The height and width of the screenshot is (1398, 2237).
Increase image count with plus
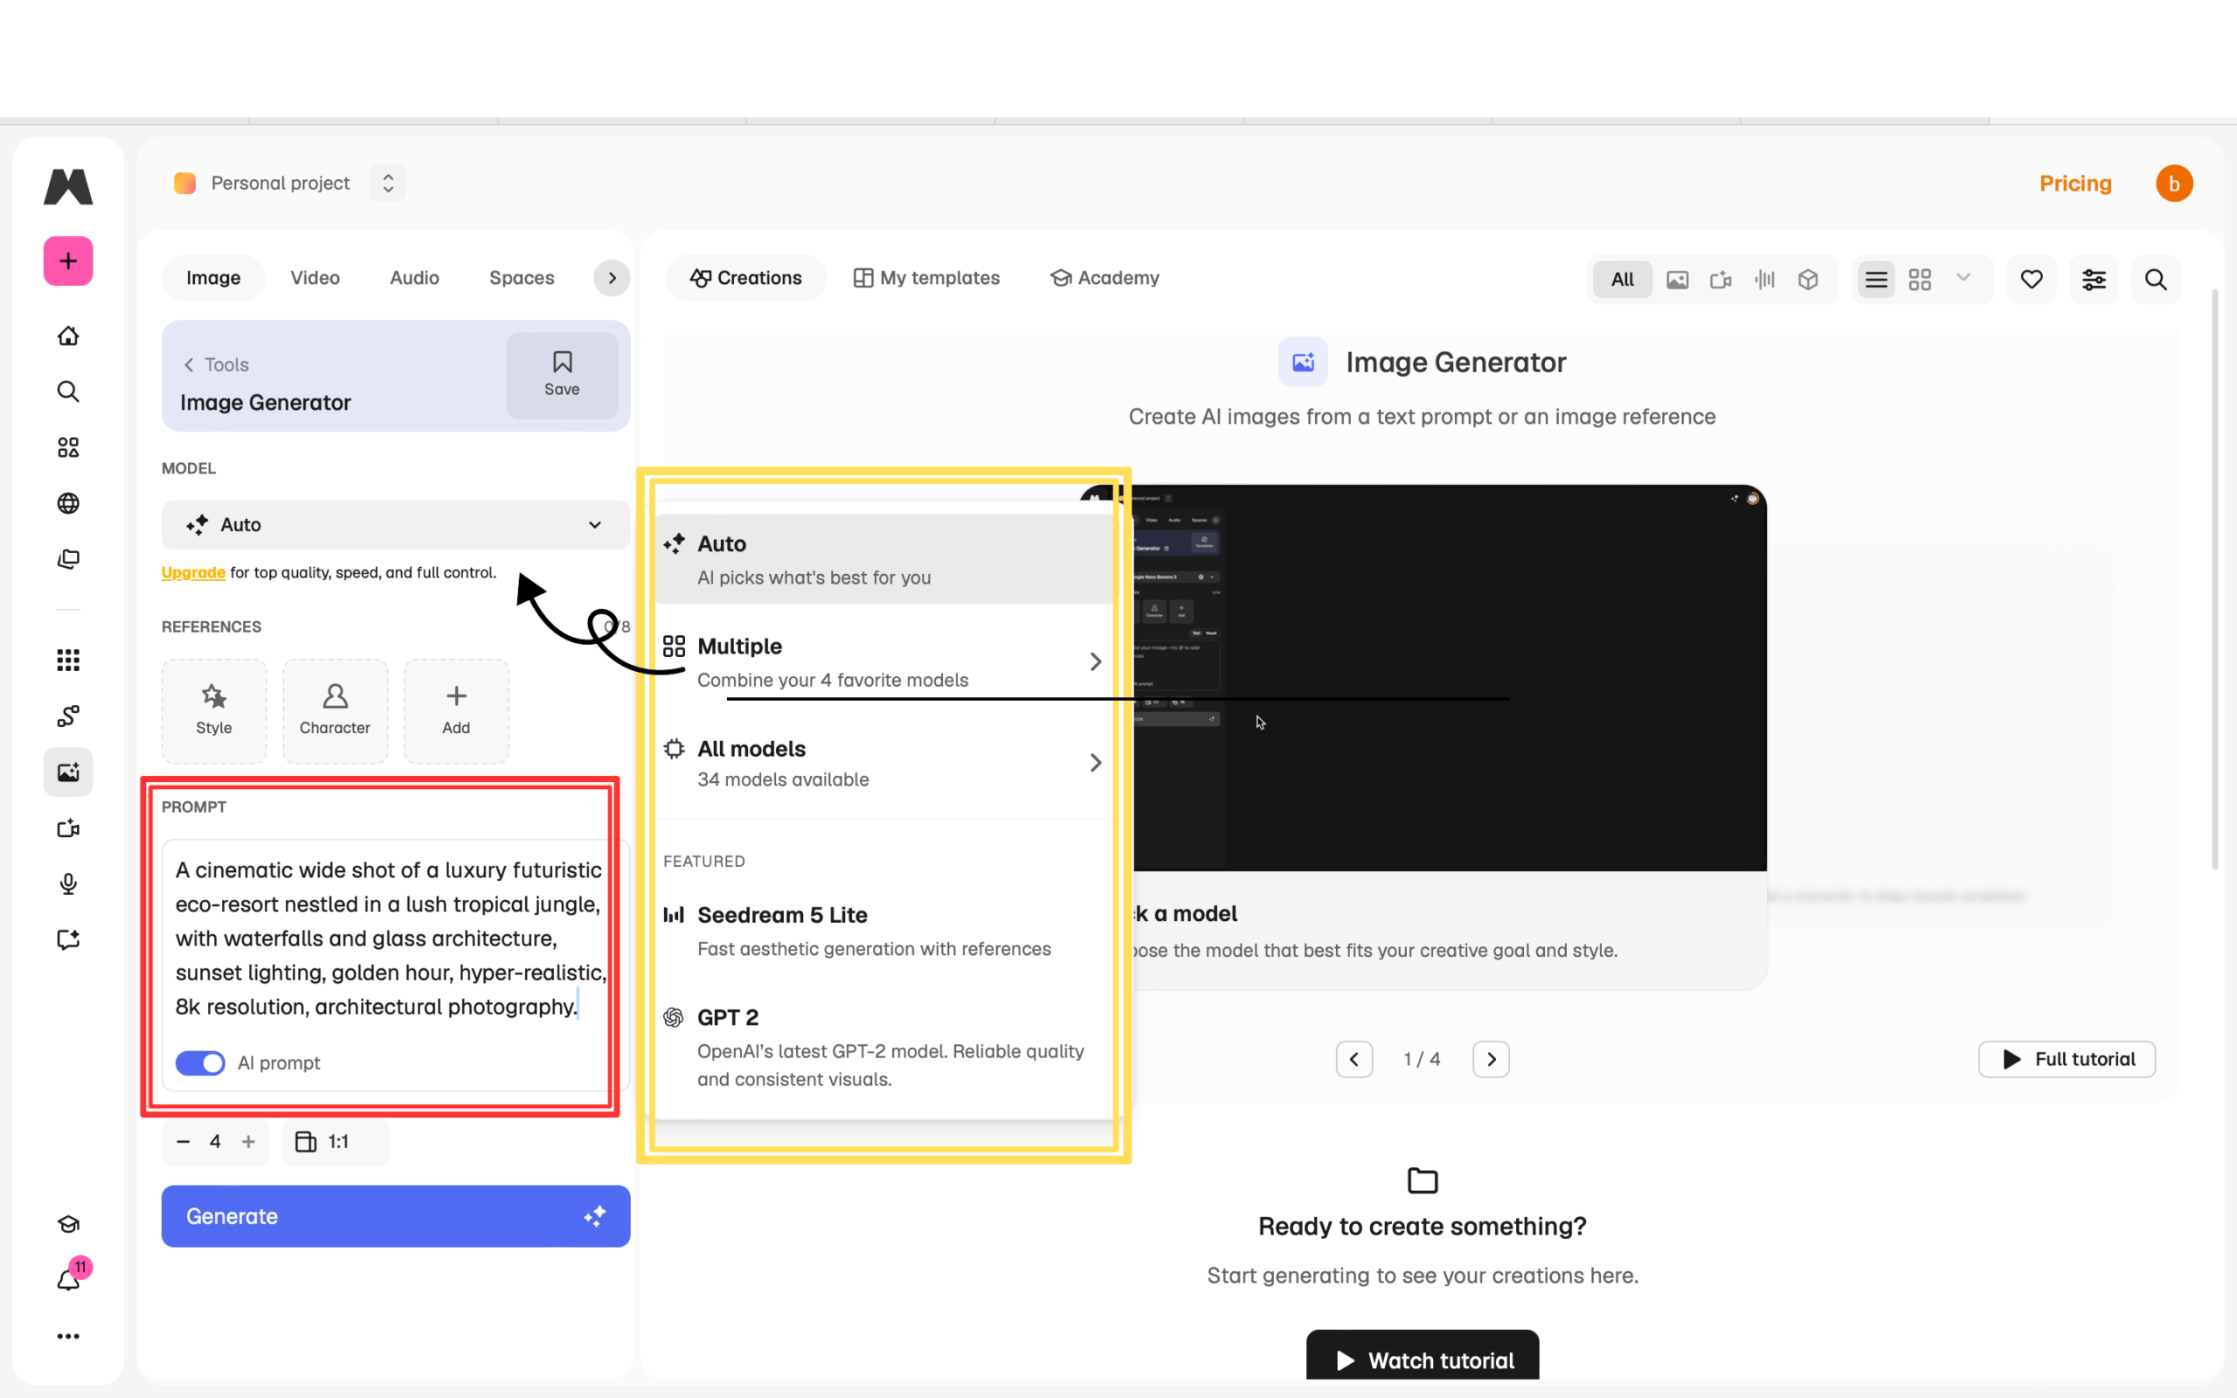248,1142
